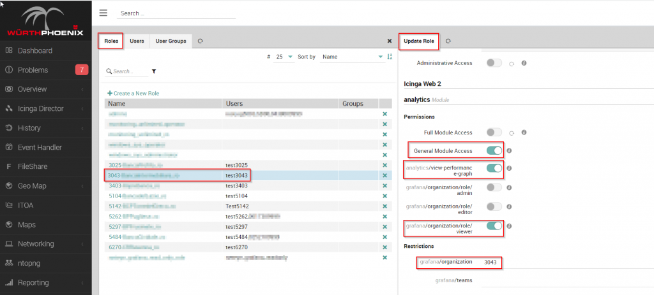The width and height of the screenshot is (654, 295).
Task: Click the Event Handler calendar icon
Action: click(x=9, y=147)
